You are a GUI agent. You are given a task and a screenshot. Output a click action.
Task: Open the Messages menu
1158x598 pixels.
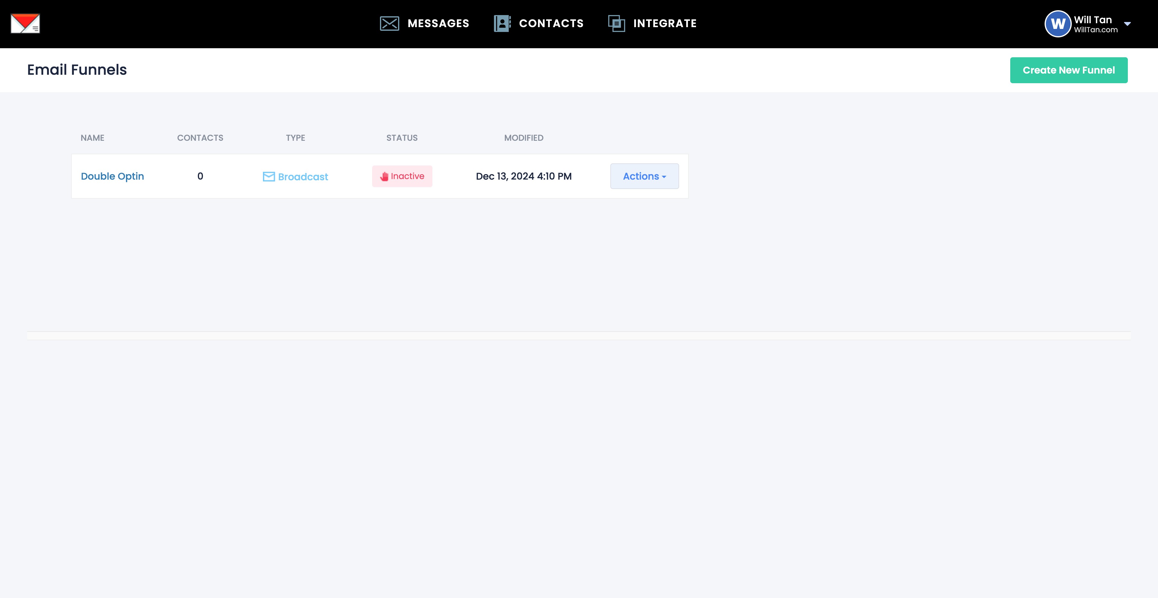pos(438,24)
